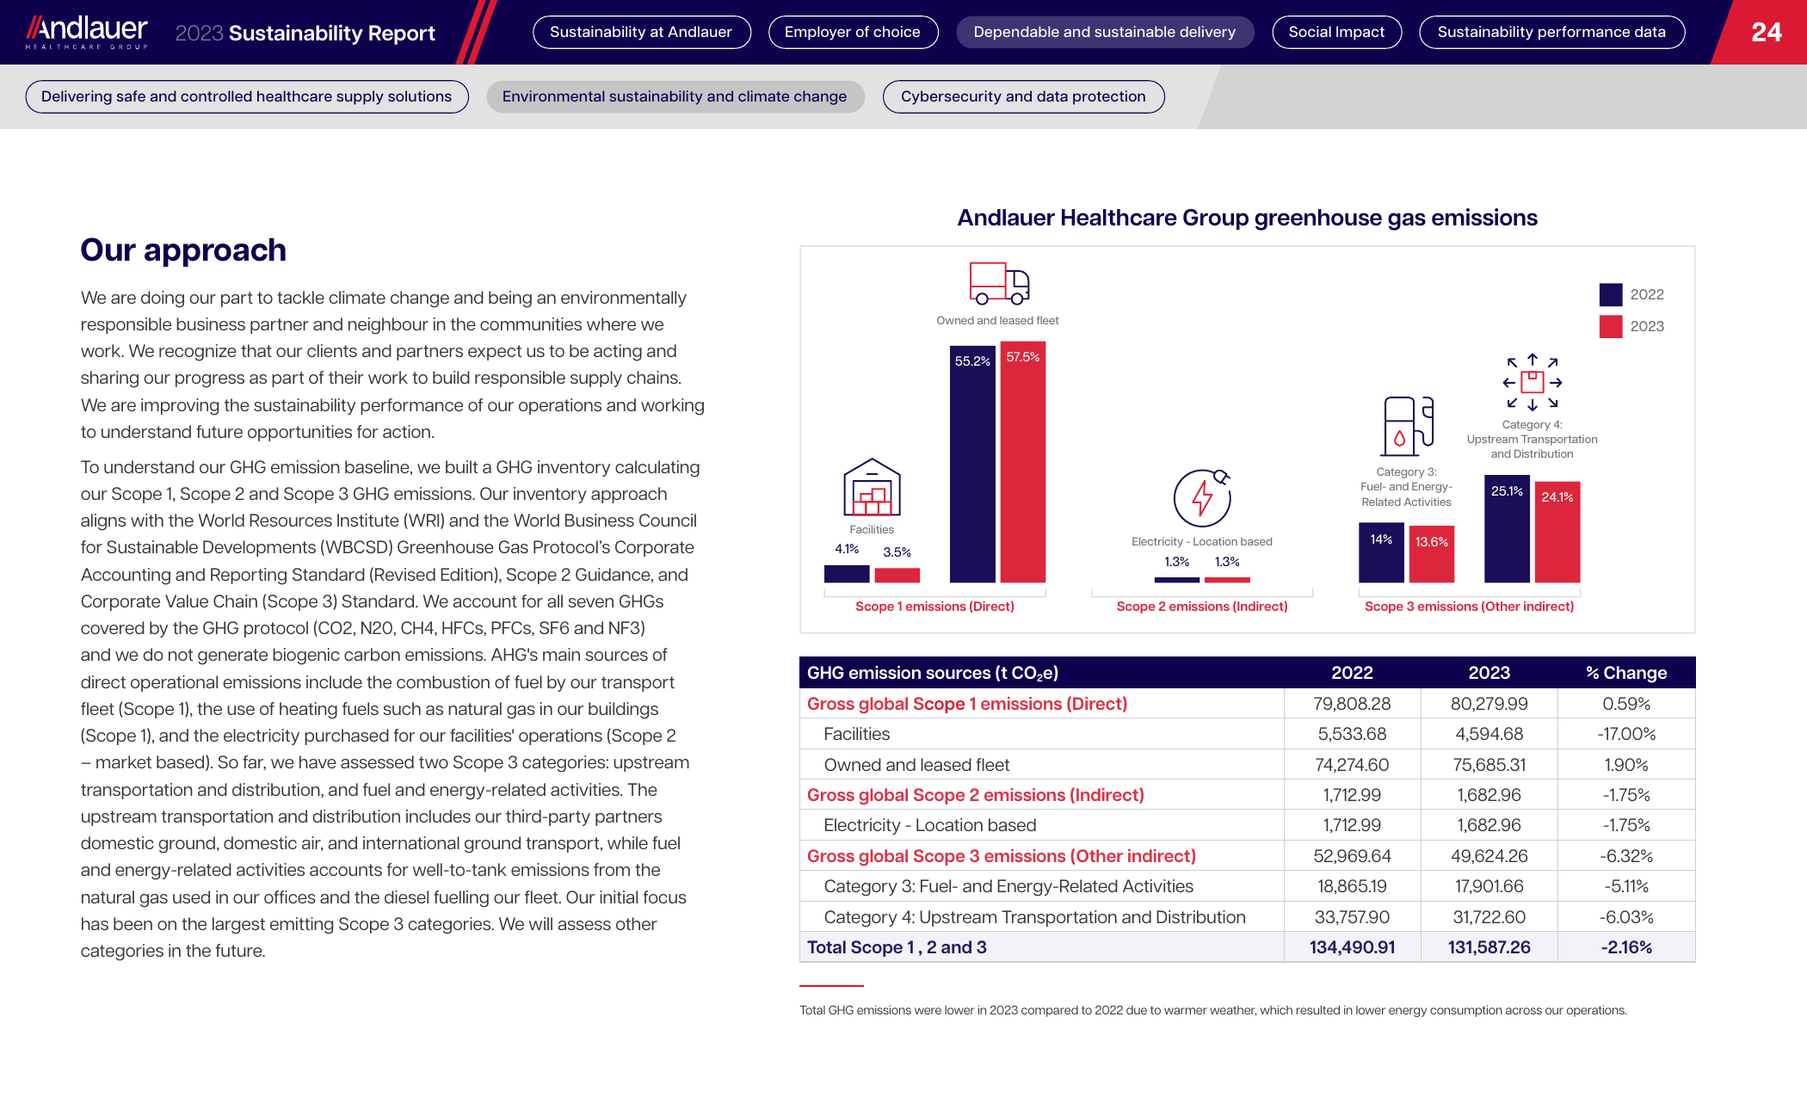Image resolution: width=1807 pixels, height=1097 pixels.
Task: Click the 25.1% Category 4 bar
Action: [1507, 529]
